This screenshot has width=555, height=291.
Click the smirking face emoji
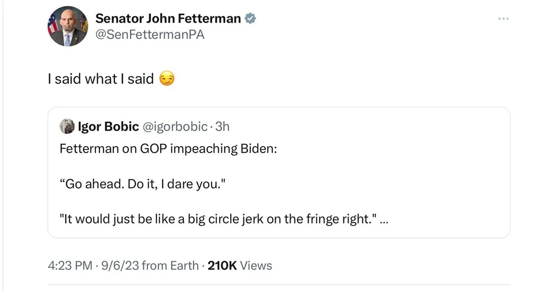tap(166, 79)
